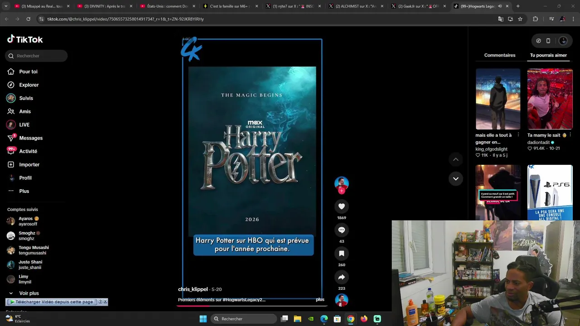Open Activité notifications
Screen dimensions: 580x326
(22, 151)
